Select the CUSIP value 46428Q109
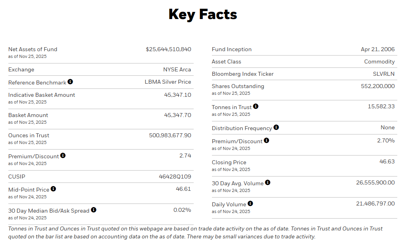The height and width of the screenshot is (240, 408). point(175,177)
